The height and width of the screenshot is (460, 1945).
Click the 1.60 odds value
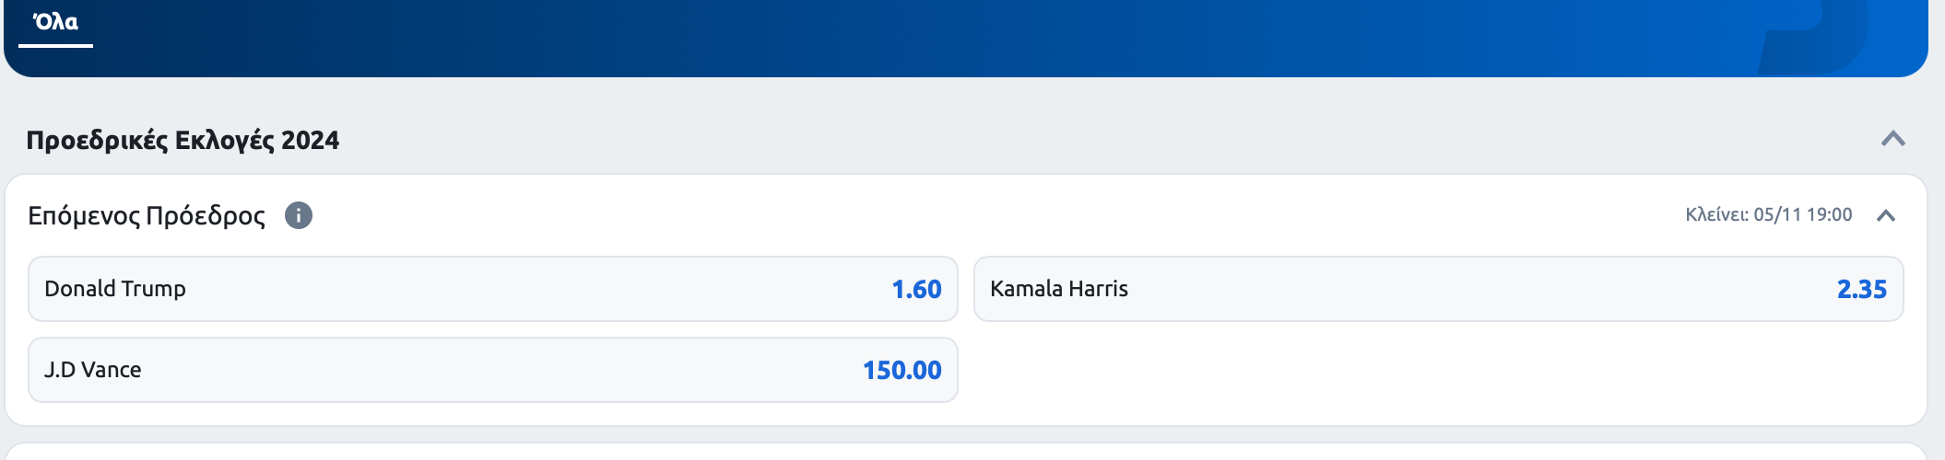pos(916,289)
